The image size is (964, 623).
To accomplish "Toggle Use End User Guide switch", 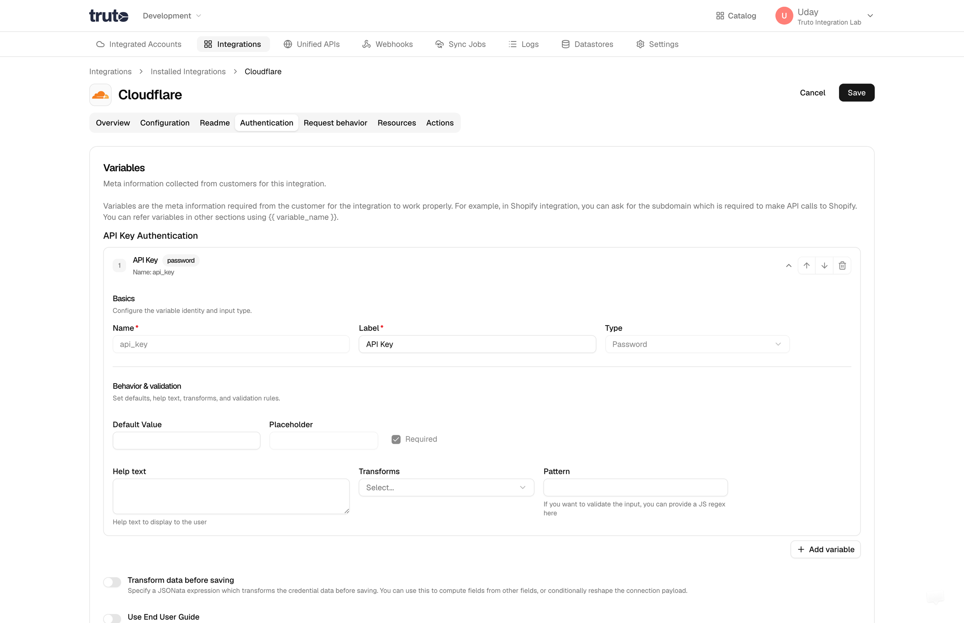I will pos(112,618).
